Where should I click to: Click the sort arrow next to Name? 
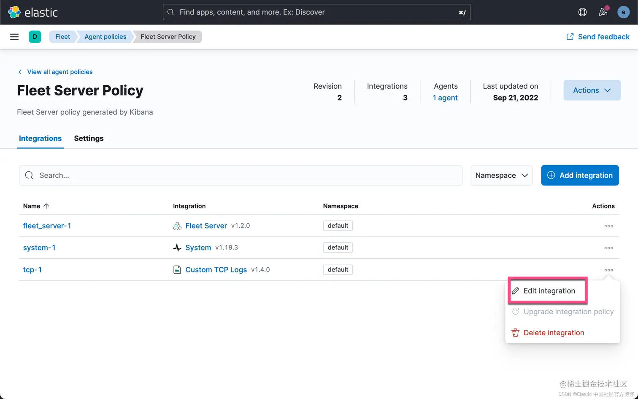[46, 206]
